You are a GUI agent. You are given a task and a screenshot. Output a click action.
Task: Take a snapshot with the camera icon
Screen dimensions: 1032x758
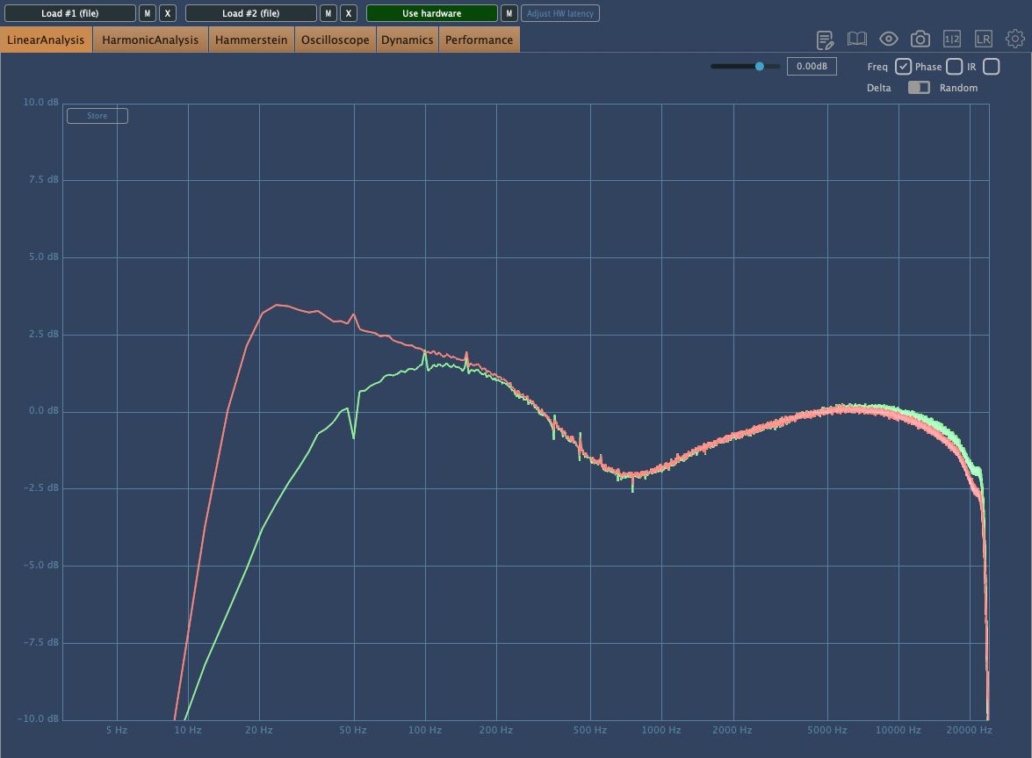point(920,39)
